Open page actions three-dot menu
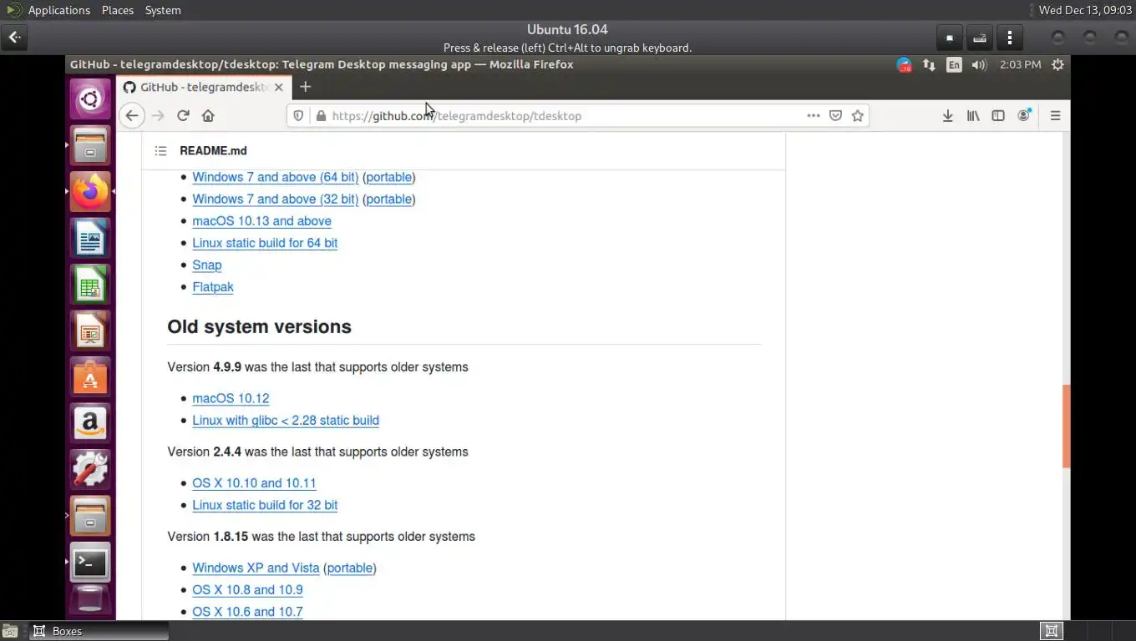 (813, 116)
